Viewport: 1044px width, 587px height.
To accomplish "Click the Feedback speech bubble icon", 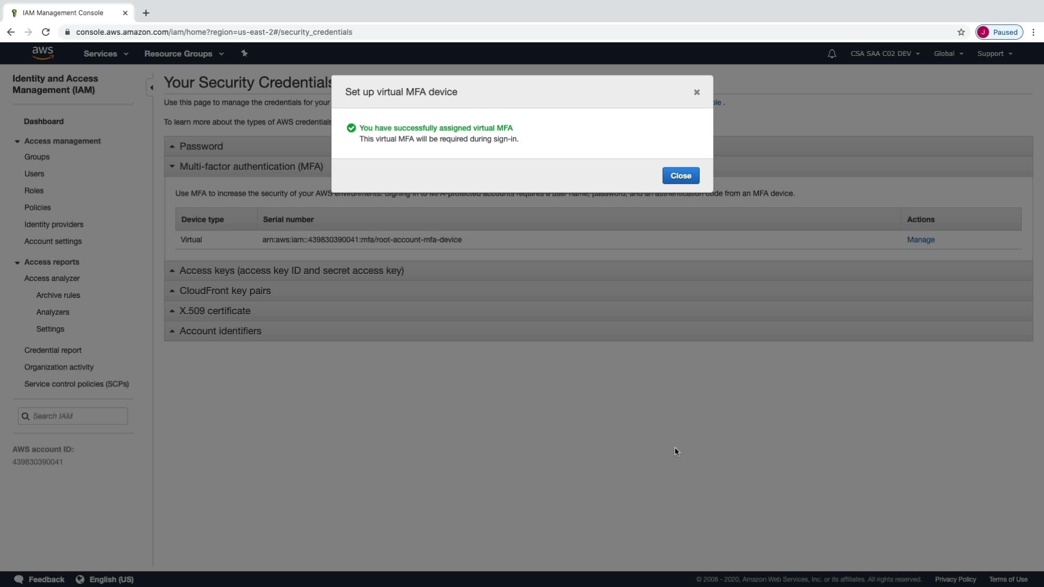I will tap(18, 579).
